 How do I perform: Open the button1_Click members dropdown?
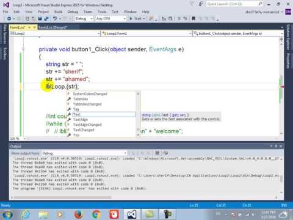coord(238,34)
